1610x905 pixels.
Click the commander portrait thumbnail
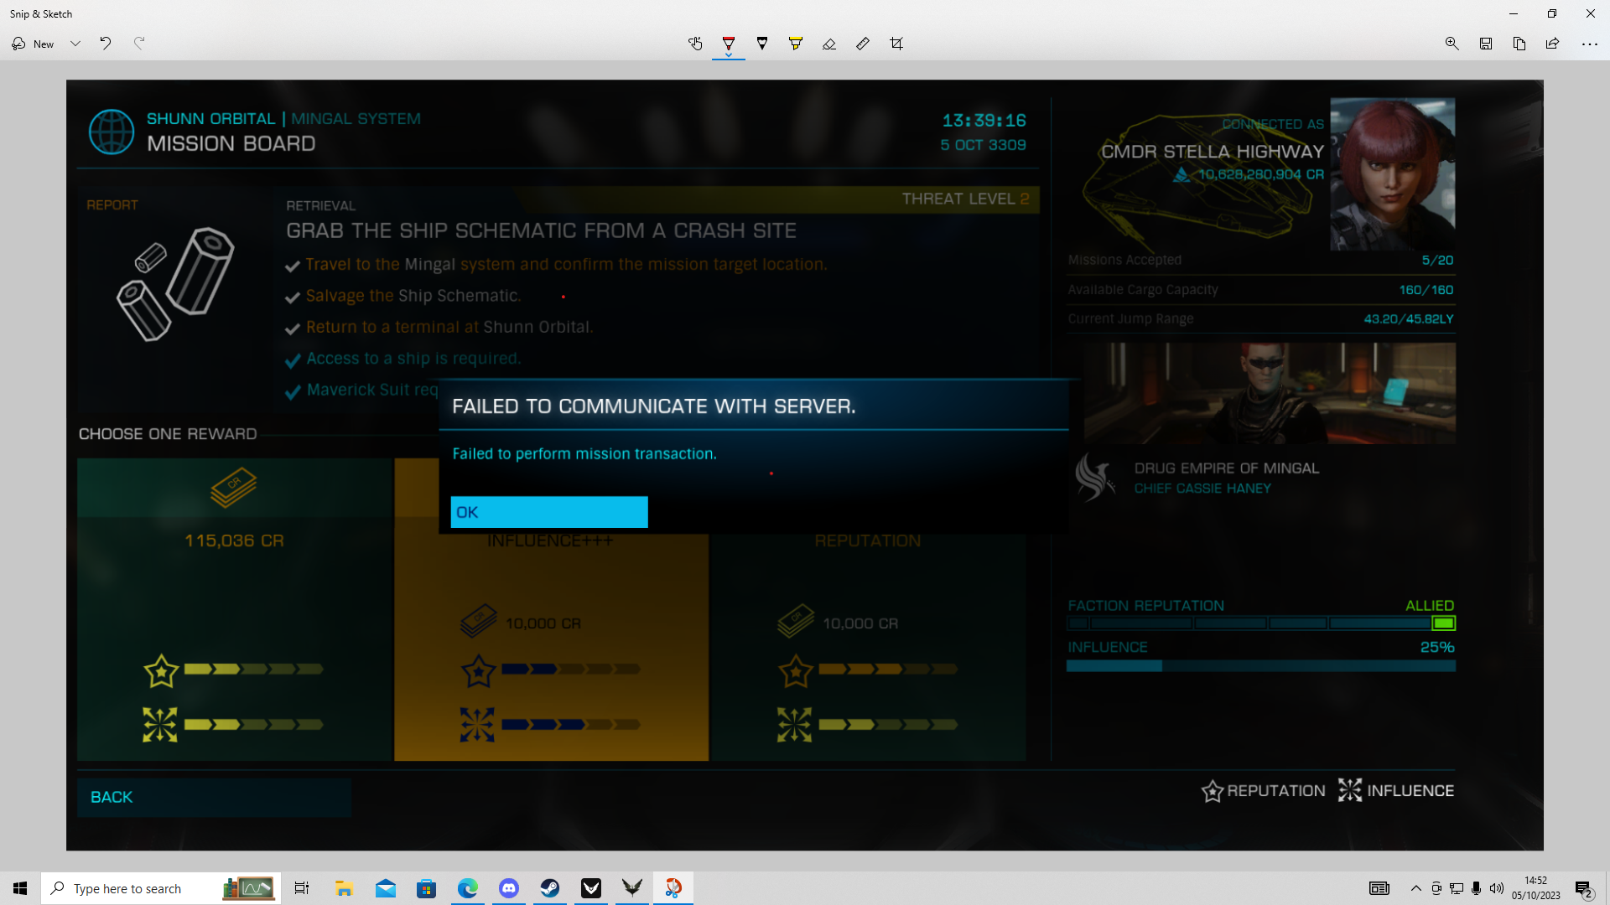pyautogui.click(x=1393, y=174)
